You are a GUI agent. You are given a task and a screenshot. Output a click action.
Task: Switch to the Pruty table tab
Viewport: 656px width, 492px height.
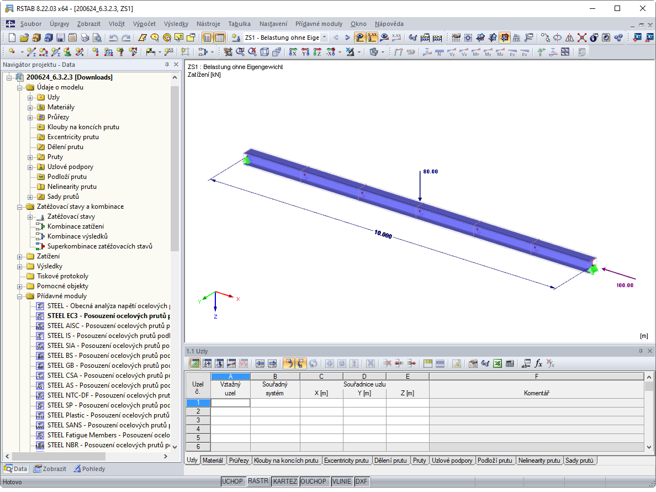(x=419, y=460)
